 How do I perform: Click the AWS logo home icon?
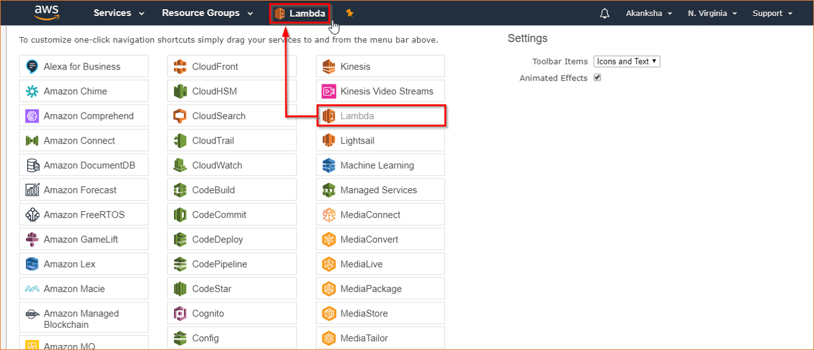pyautogui.click(x=46, y=13)
